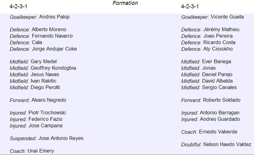Select midfielder Ever Banega

[x=217, y=62]
